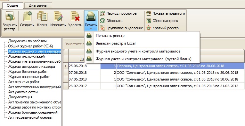Click the Обновить refresh icon

tap(102, 21)
